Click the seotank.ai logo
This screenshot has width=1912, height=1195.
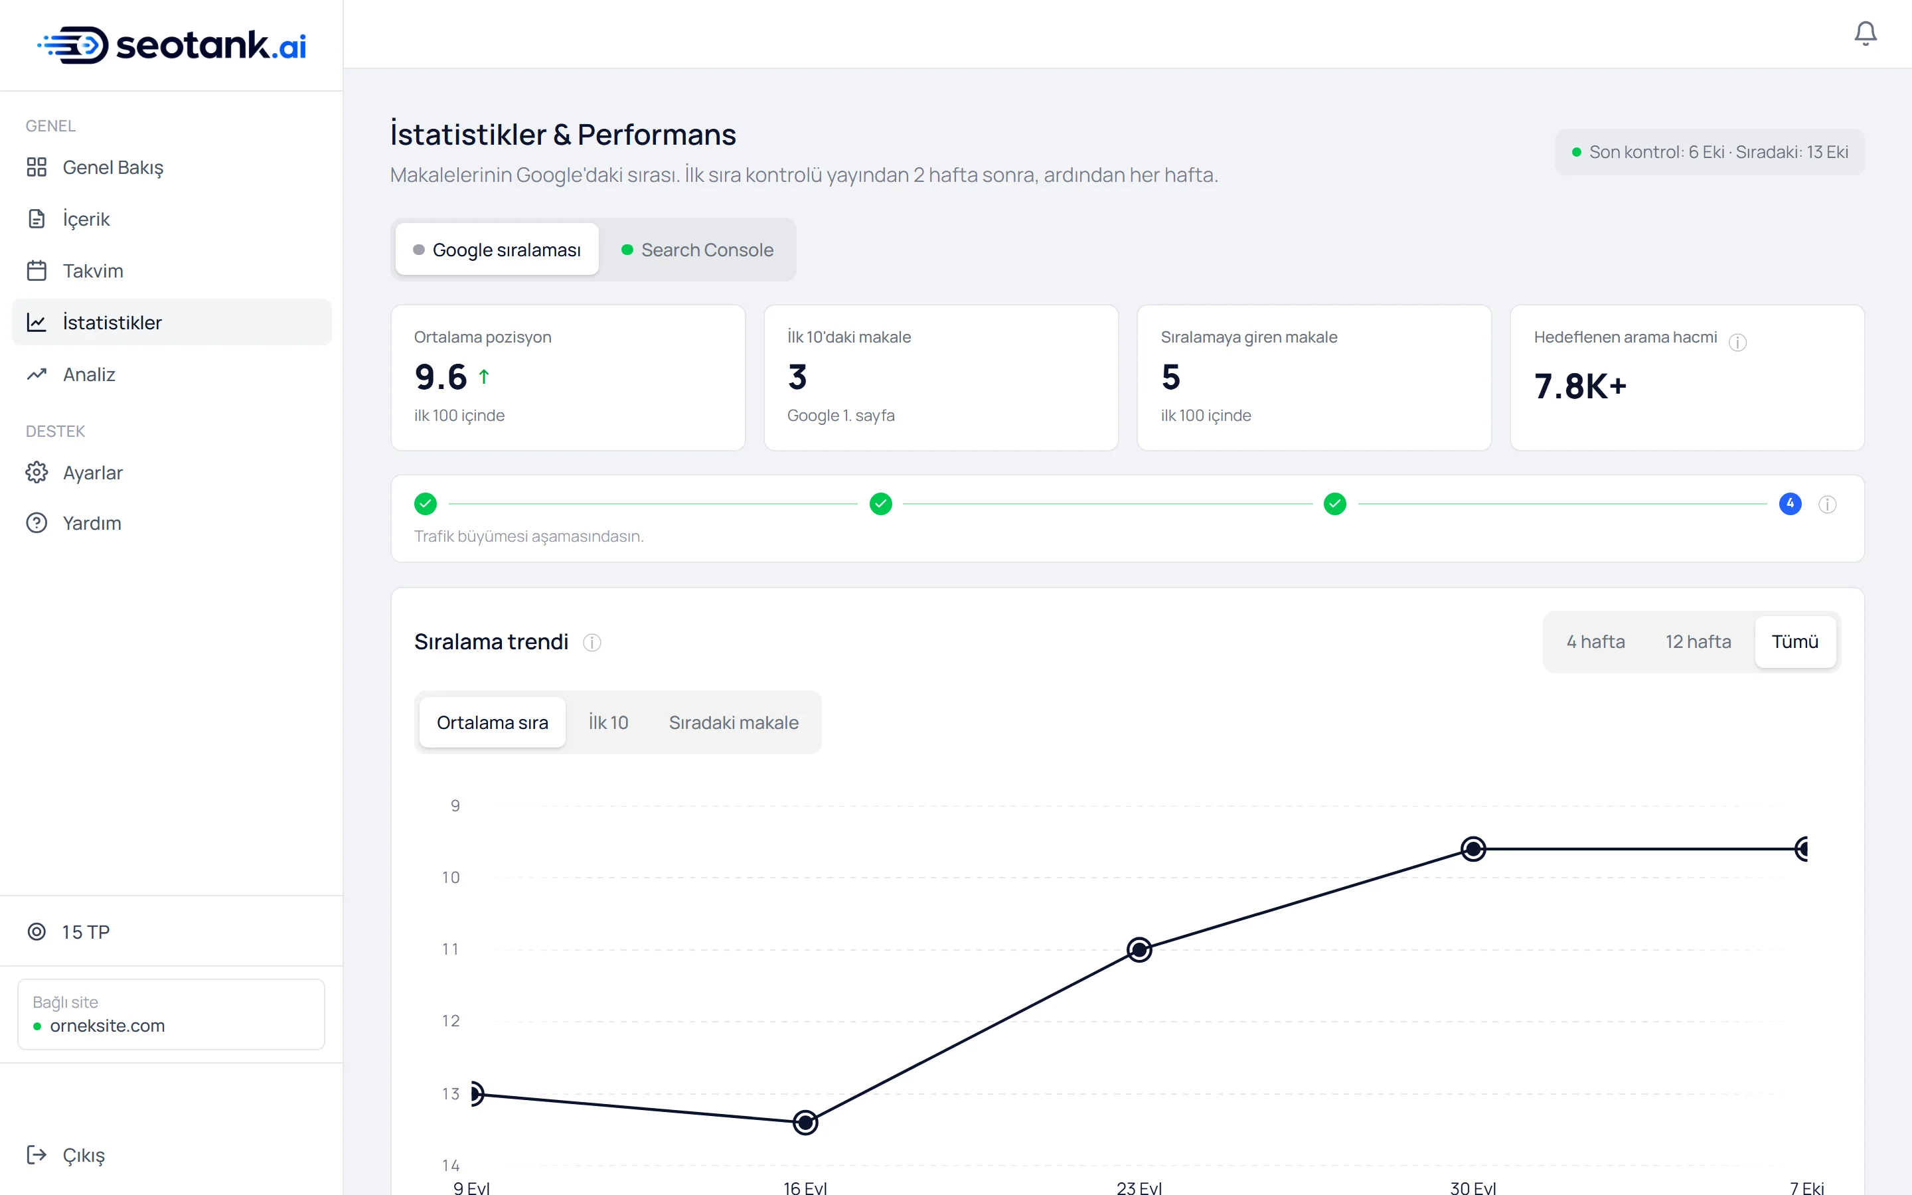(x=171, y=45)
